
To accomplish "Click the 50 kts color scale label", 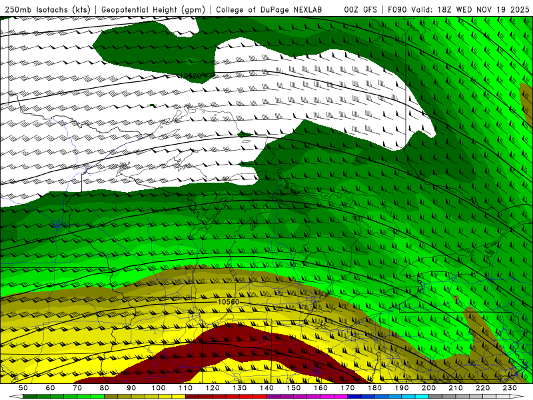I will pos(23,388).
